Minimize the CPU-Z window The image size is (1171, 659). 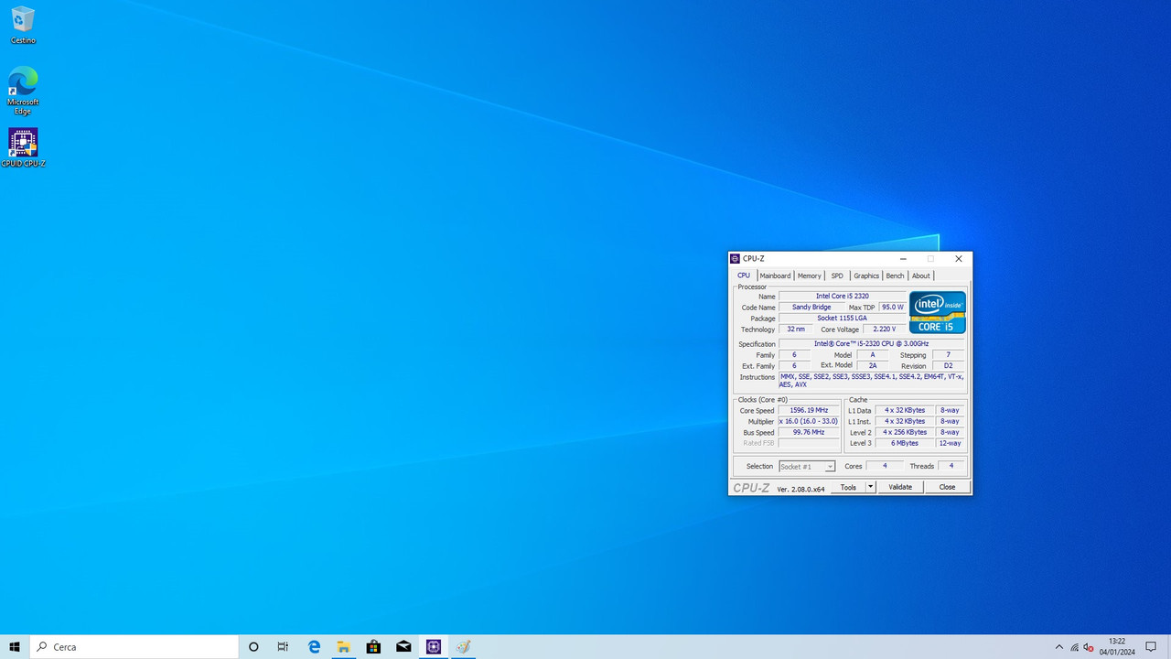[x=903, y=259]
